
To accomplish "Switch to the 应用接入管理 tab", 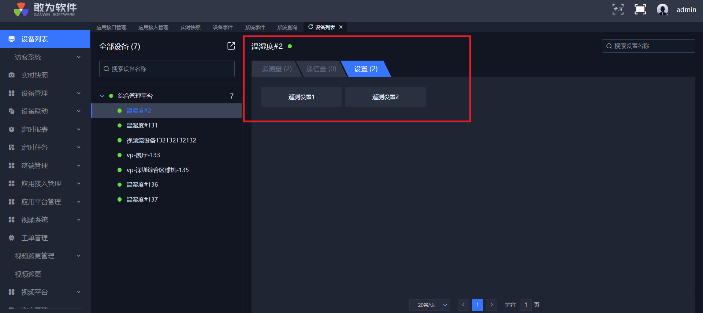I will [153, 27].
